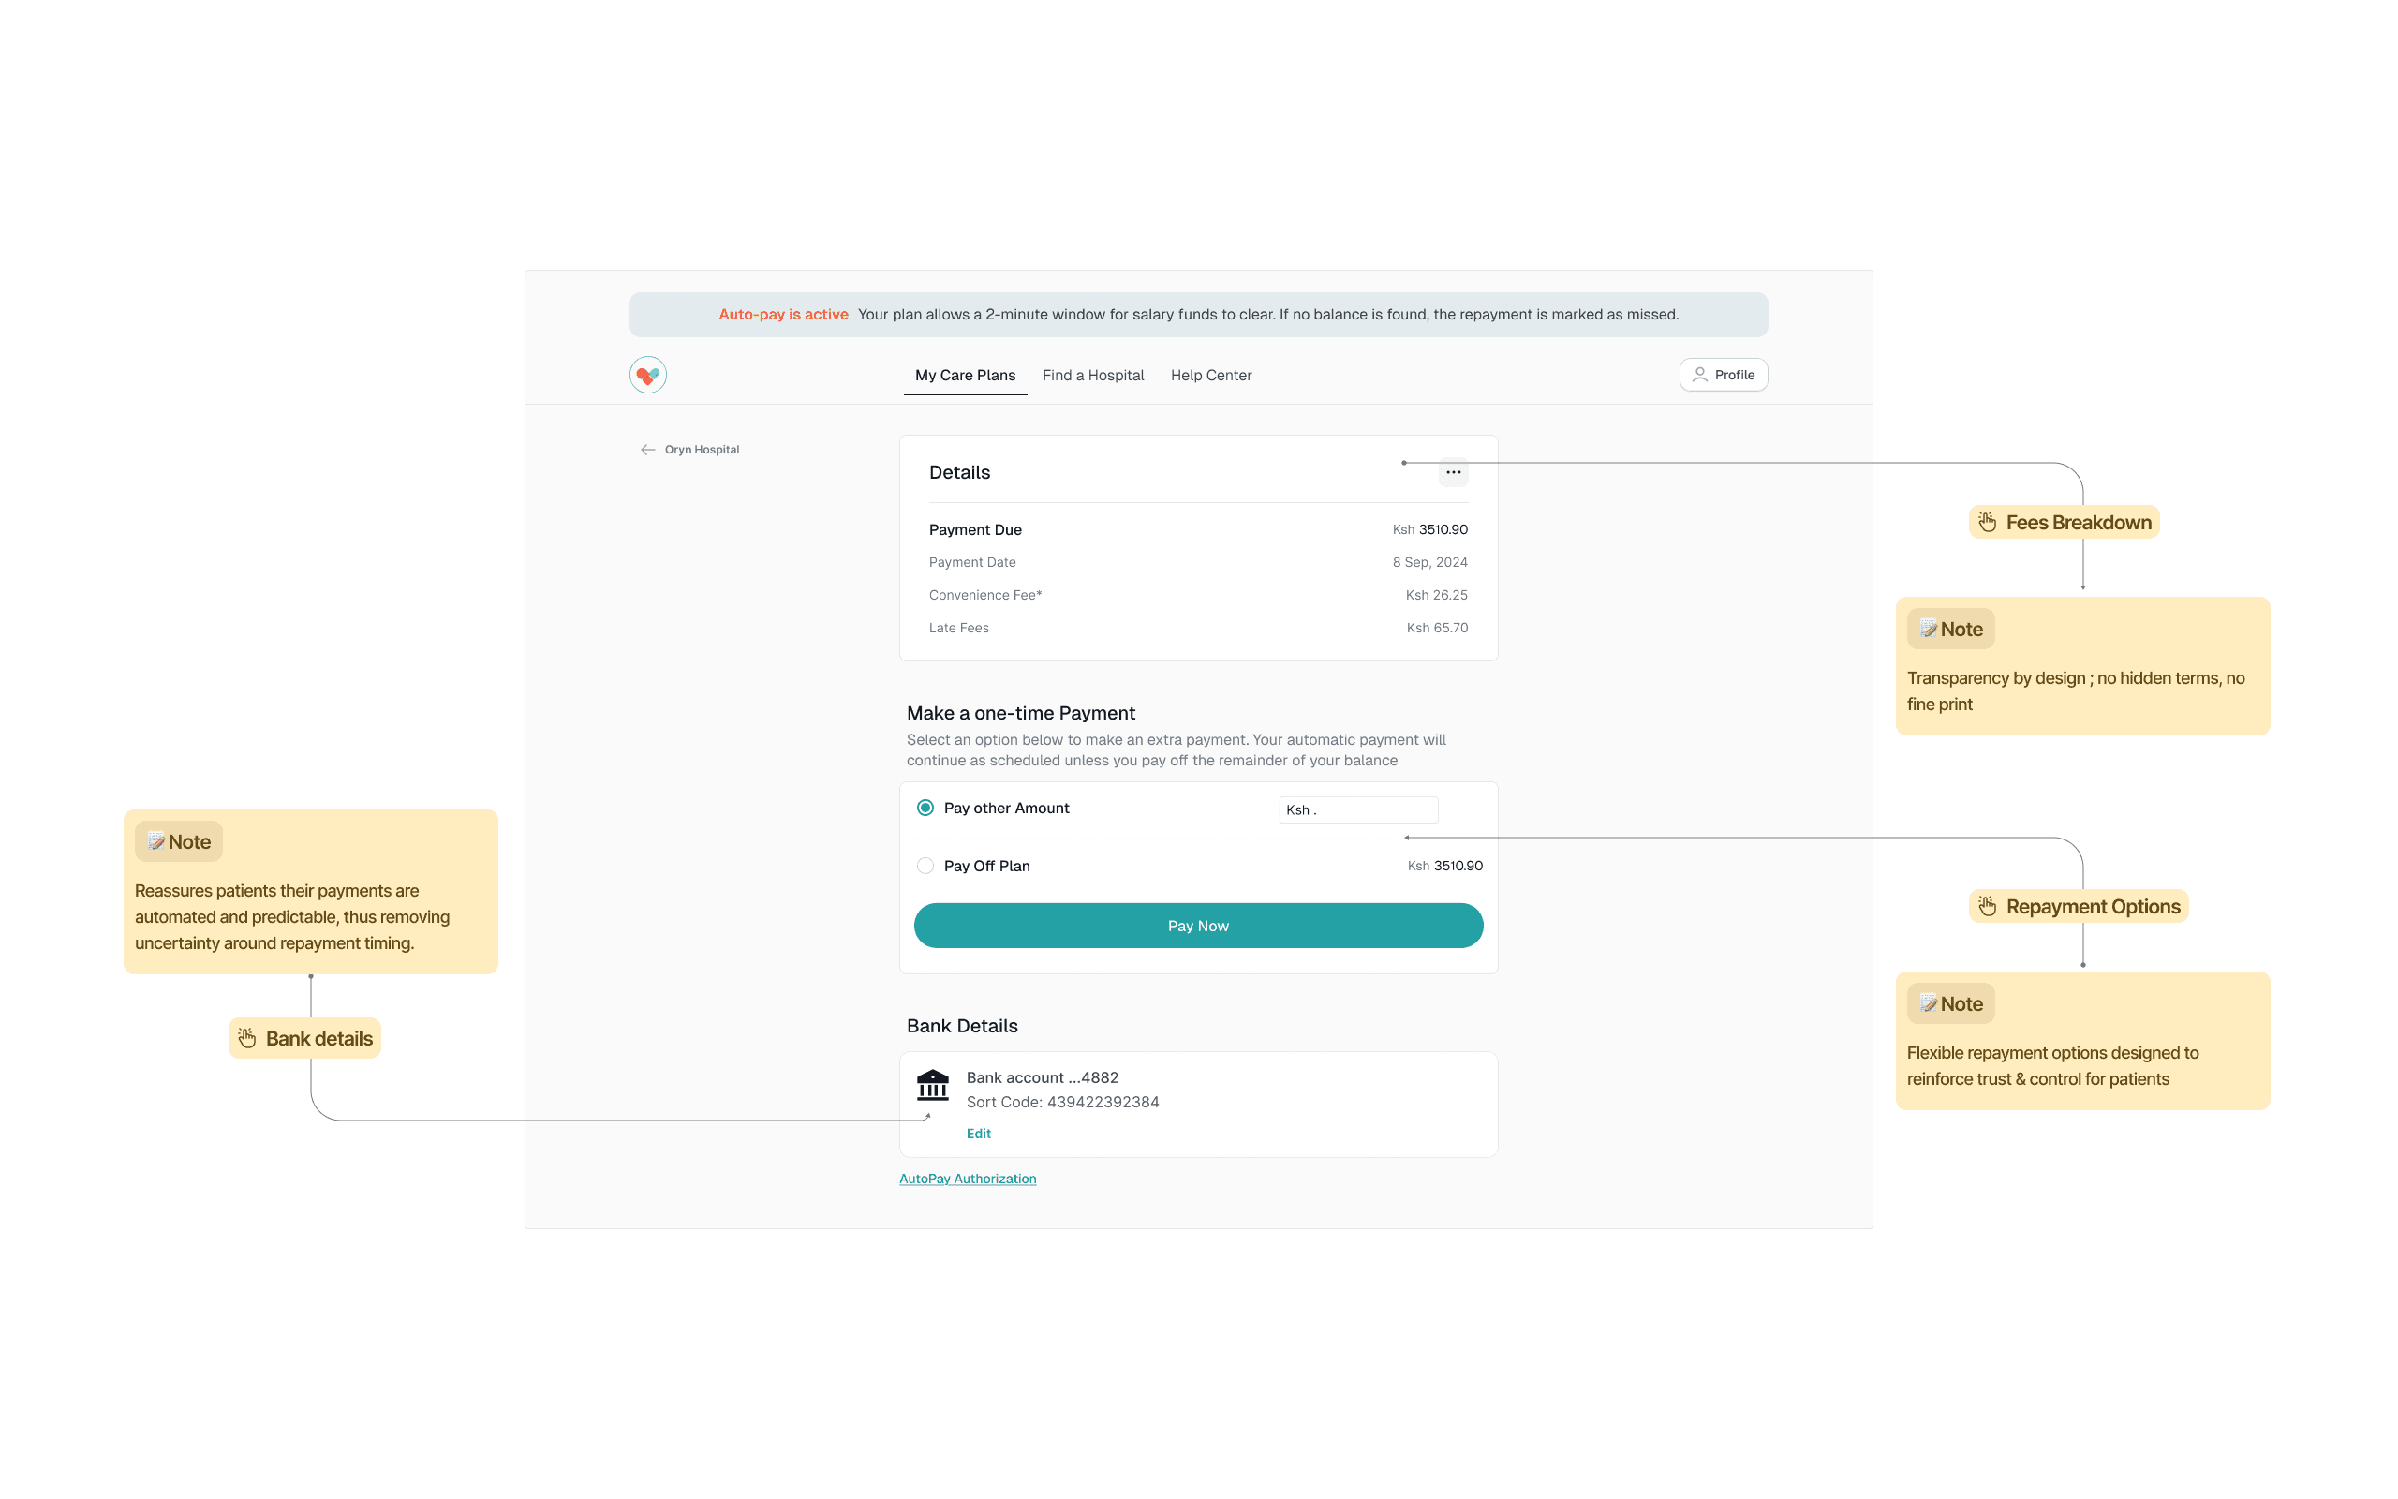Click Edit link under bank account

coord(978,1134)
